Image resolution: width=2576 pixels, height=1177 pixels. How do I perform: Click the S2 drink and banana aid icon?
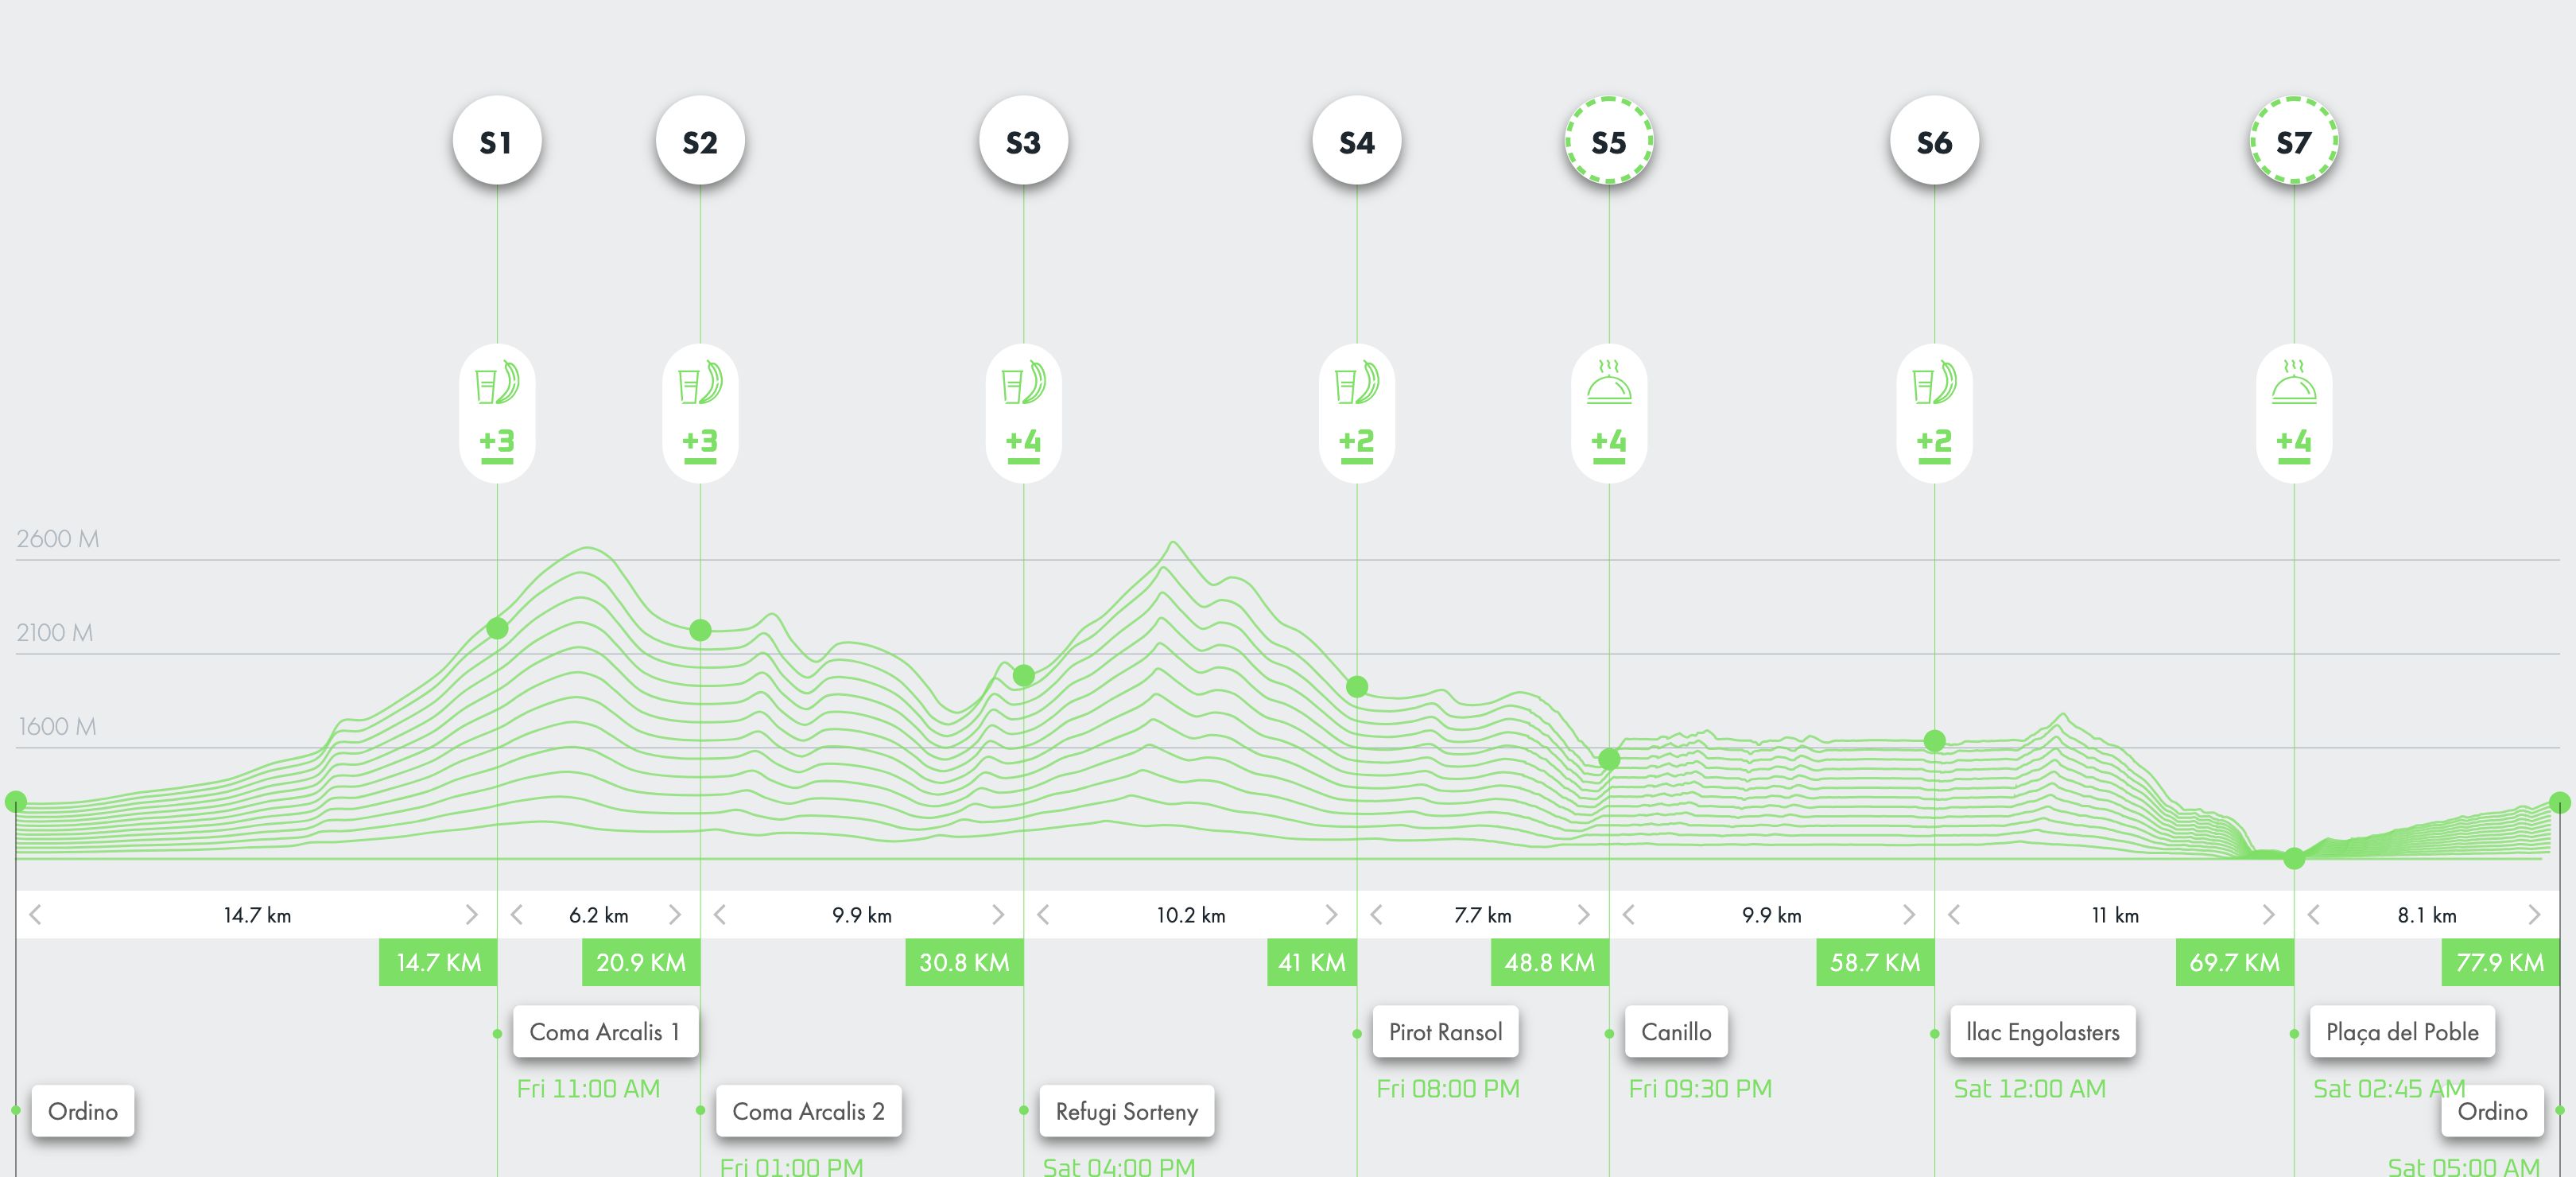[700, 383]
